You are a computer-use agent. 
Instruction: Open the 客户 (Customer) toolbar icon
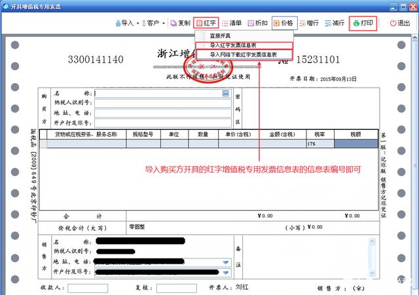(x=151, y=23)
